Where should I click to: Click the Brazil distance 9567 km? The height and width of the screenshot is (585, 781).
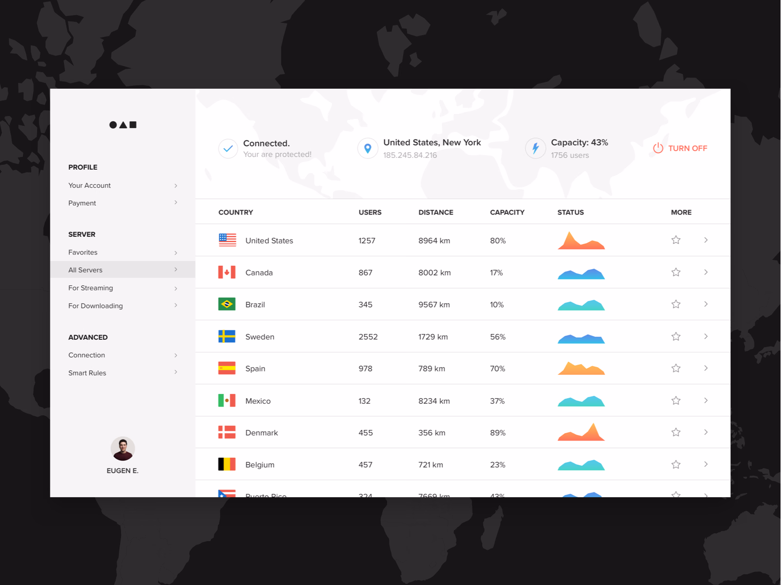click(x=434, y=304)
